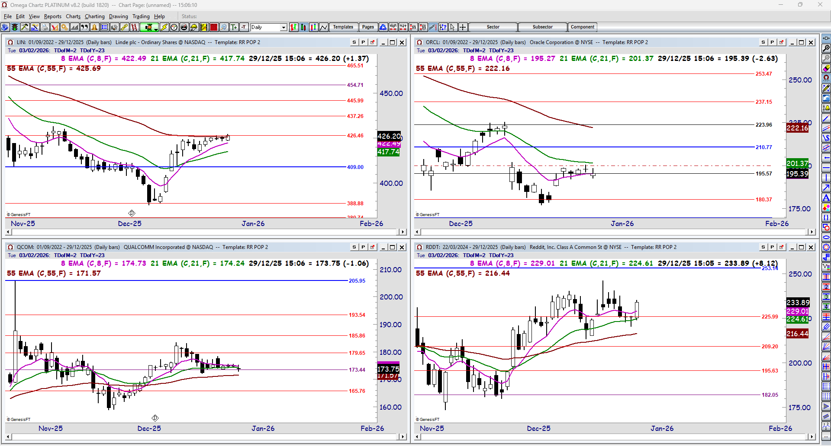
Task: Click the diamond marker on LIN chart
Action: click(132, 213)
